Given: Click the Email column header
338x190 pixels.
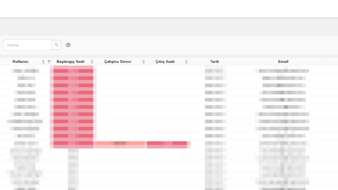Looking at the screenshot, I should [x=283, y=62].
